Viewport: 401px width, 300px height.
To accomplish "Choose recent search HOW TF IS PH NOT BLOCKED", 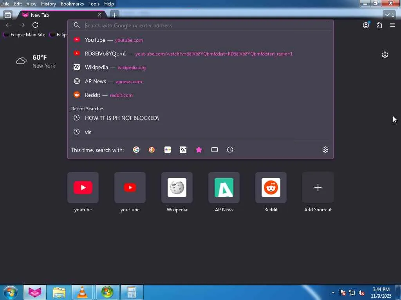I will coord(200,118).
